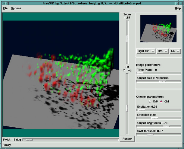Open the Light dir. dropdown
This screenshot has height=149, width=184.
pos(146,51)
